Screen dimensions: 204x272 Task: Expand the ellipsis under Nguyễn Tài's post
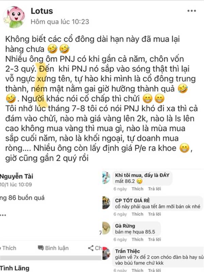(x=3, y=215)
